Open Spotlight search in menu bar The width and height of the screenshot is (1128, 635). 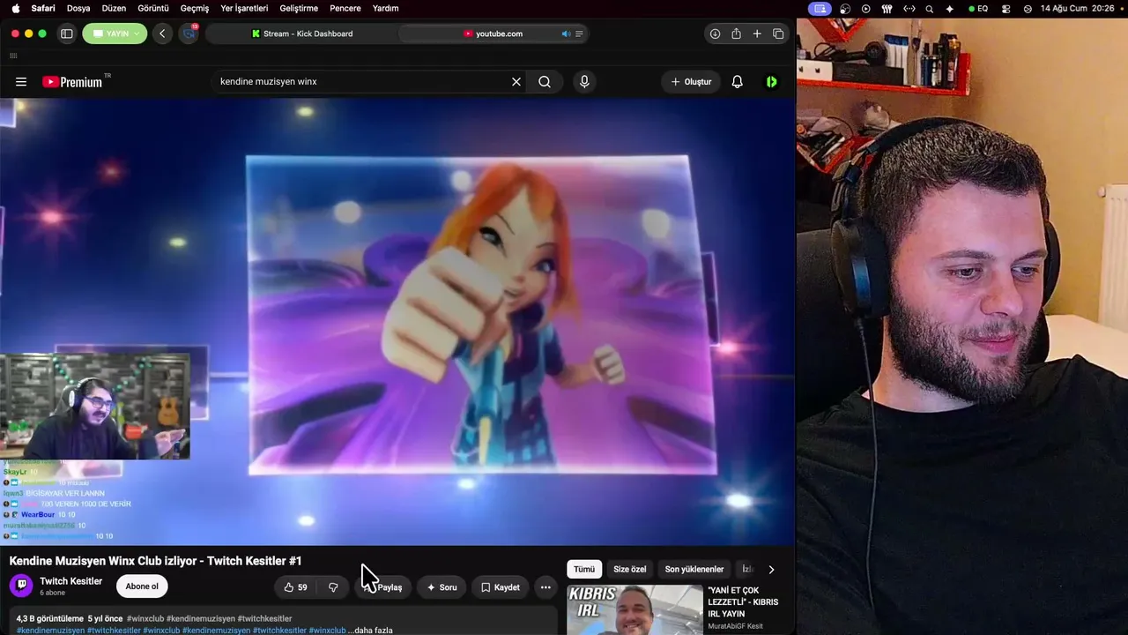(x=930, y=8)
